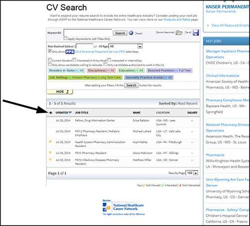The height and width of the screenshot is (226, 250).
Task: Click the Keywords text input field
Action: click(x=88, y=33)
